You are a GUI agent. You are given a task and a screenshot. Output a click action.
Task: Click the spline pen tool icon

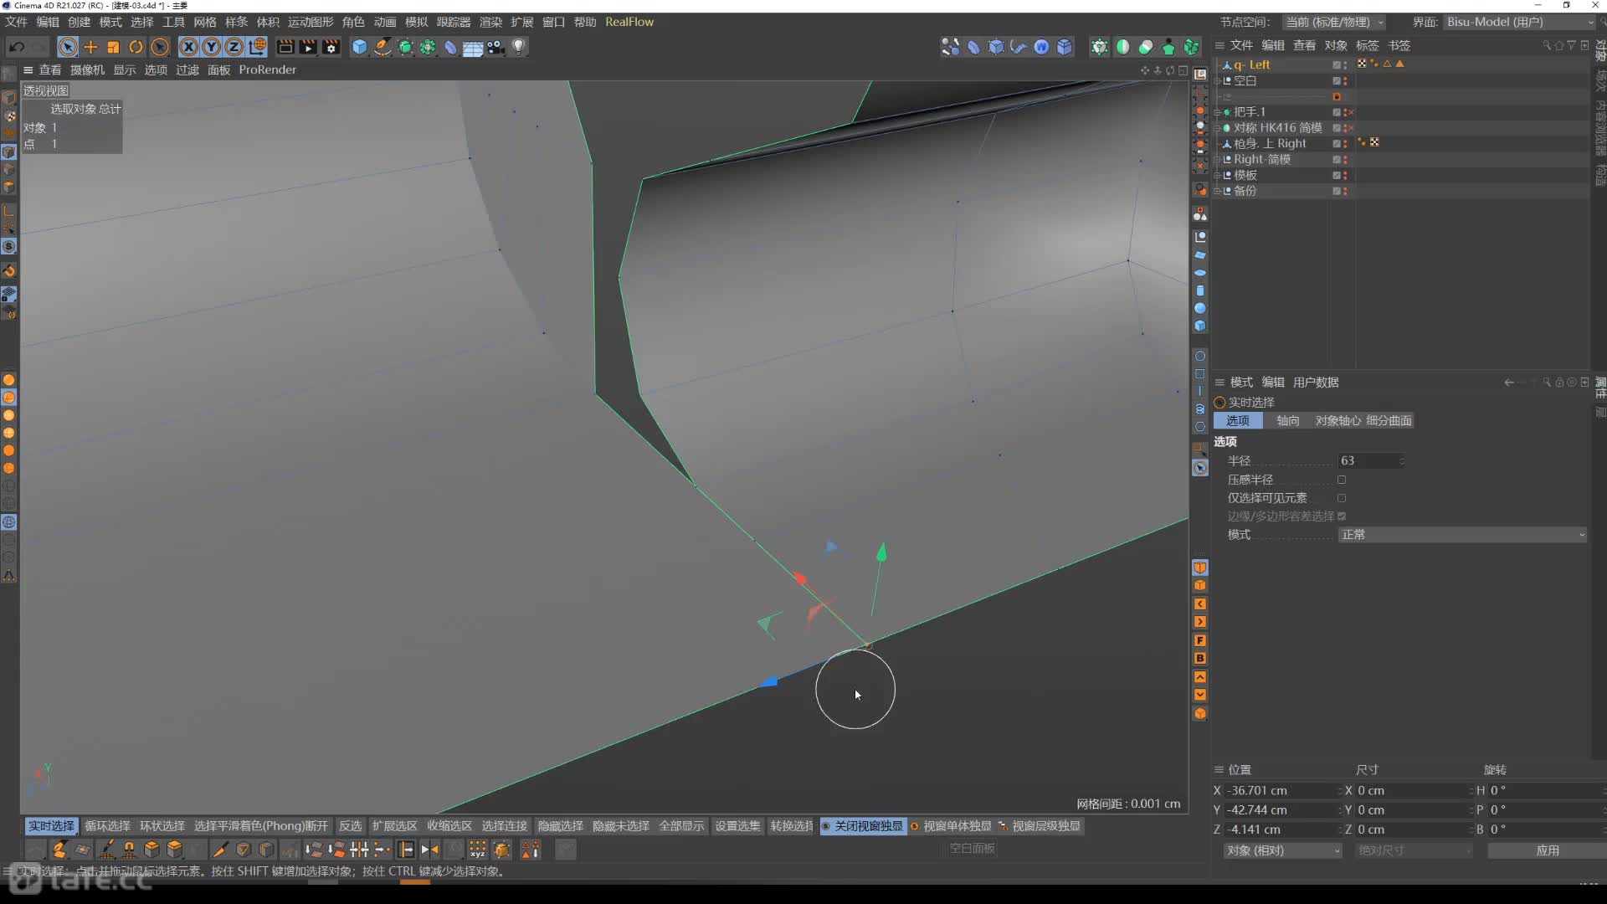(382, 47)
